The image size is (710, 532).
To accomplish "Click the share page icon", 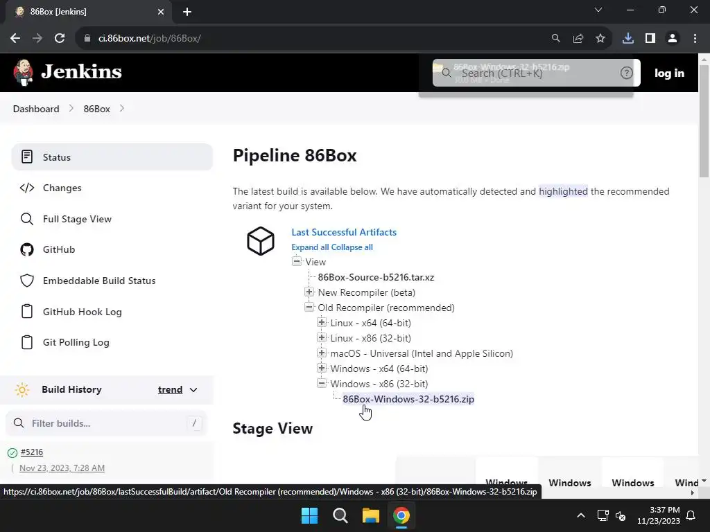I will click(578, 39).
